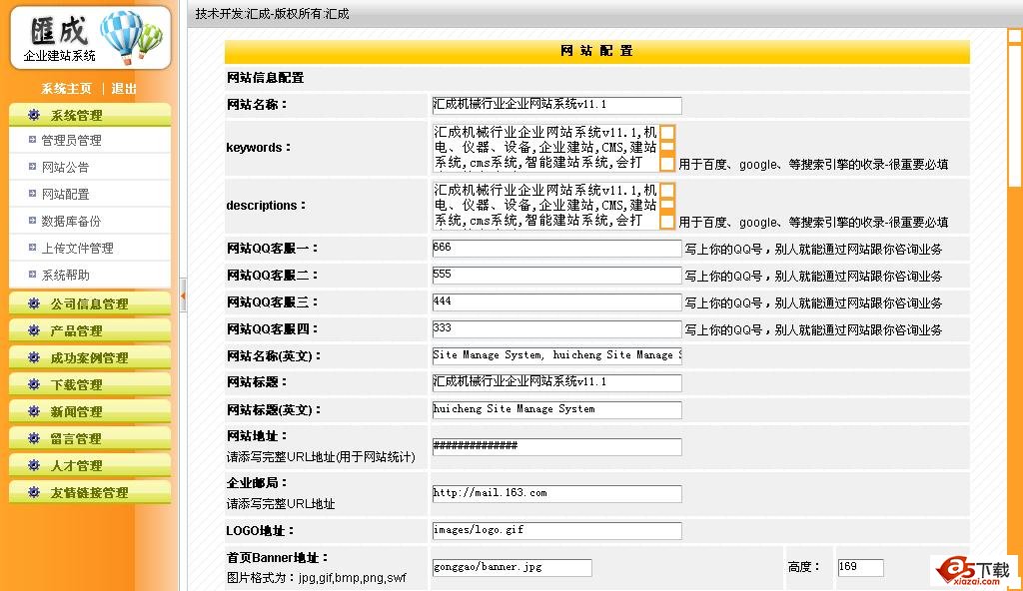Image resolution: width=1023 pixels, height=591 pixels.
Task: Click the descriptions textarea scroll-down button
Action: [667, 222]
